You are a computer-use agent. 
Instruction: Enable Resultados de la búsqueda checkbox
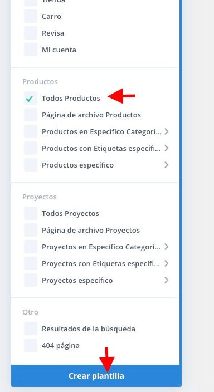coord(31,329)
